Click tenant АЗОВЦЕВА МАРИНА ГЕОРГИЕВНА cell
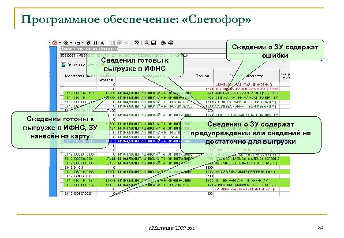Viewport: 344px width, 238px height. (247, 106)
